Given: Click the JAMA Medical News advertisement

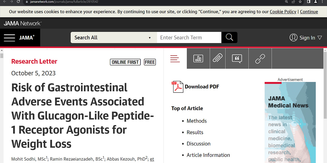Looking at the screenshot, I should pos(290,122).
